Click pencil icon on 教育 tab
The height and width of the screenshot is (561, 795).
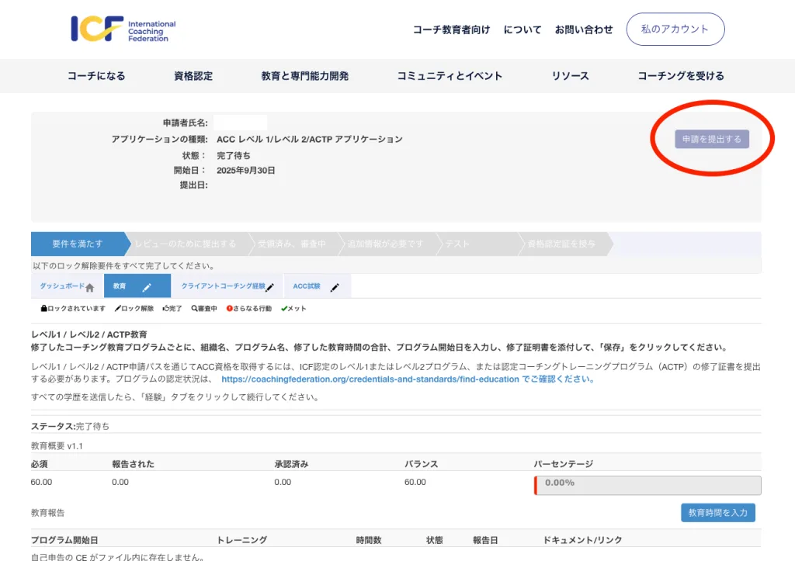(x=147, y=287)
